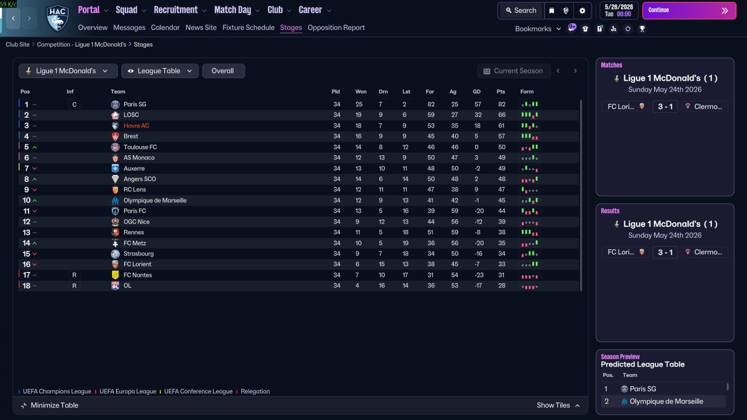Viewport: 747px width, 420px height.
Task: Click the trophy icon in the bookmarks bar
Action: click(642, 29)
